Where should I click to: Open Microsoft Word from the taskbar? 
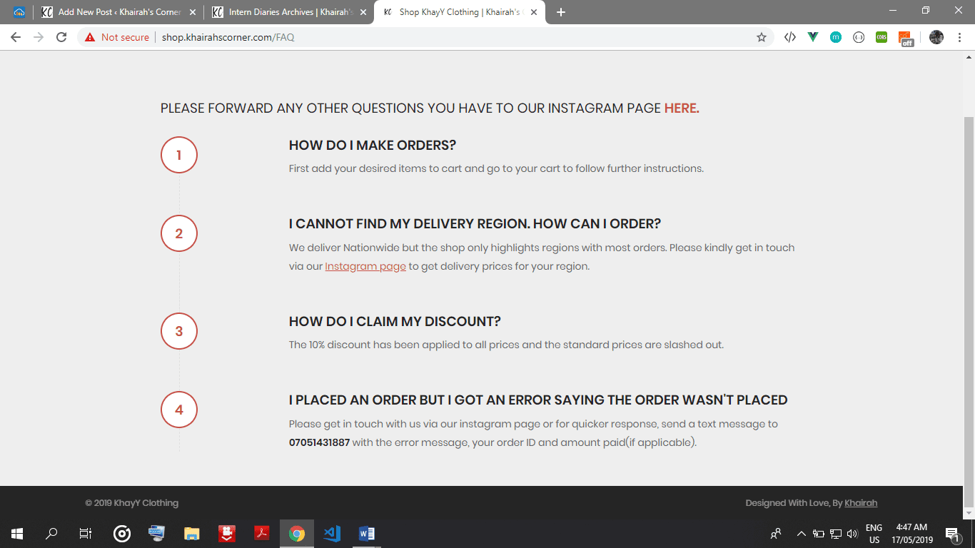pos(367,533)
